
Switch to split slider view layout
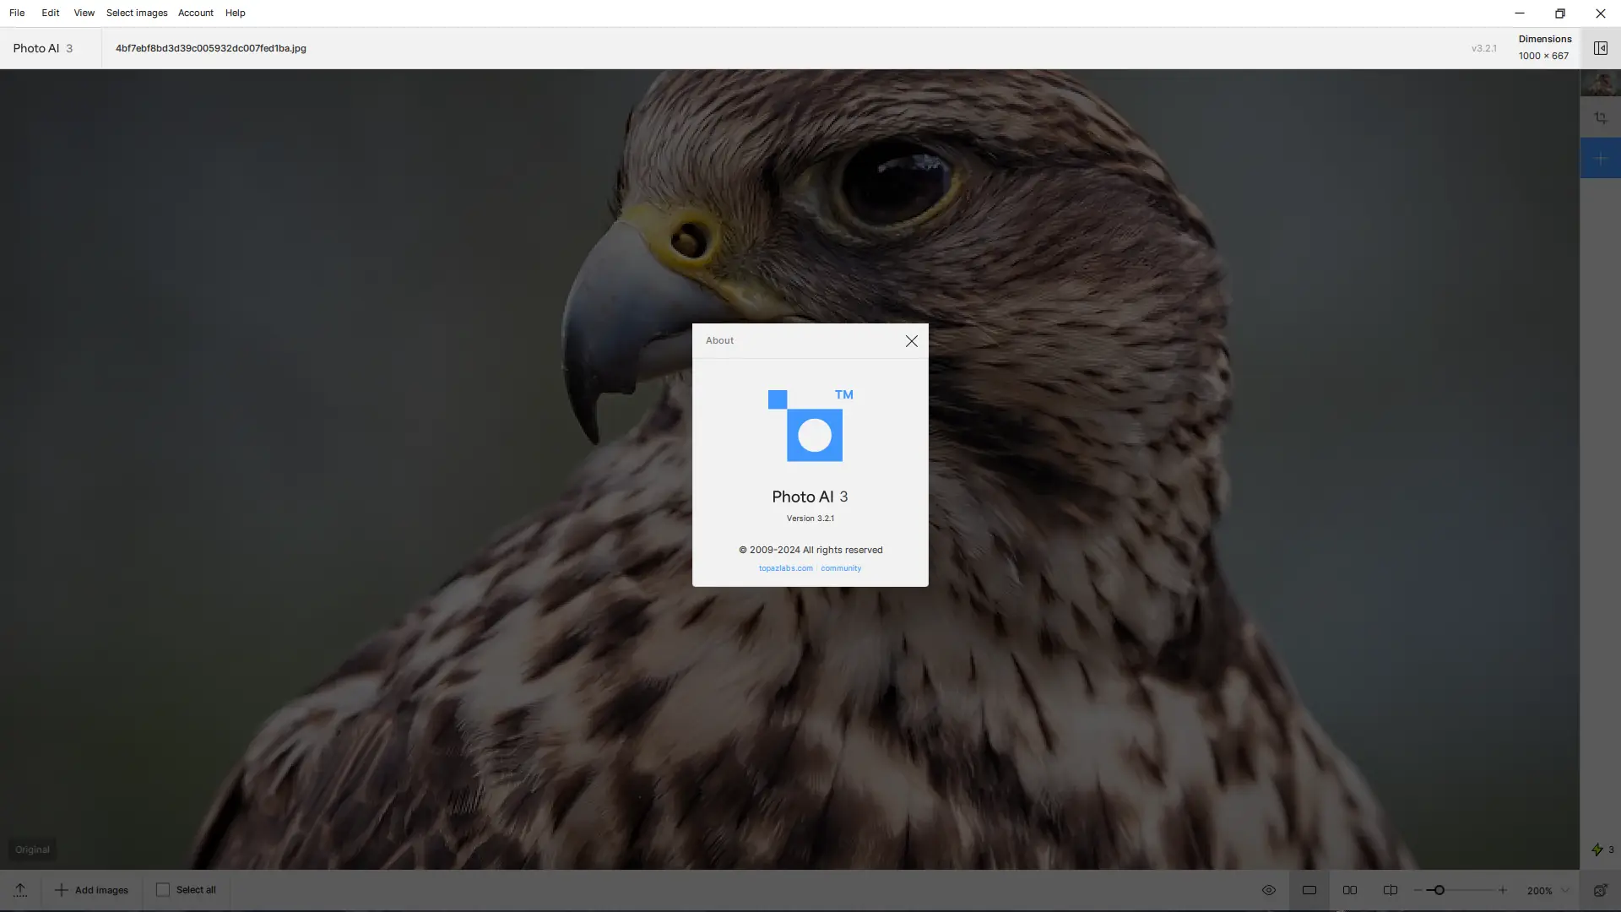click(1391, 890)
